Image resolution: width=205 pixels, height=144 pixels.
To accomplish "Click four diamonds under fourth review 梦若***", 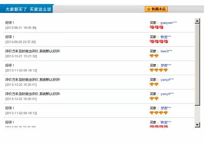I will pos(159,70).
